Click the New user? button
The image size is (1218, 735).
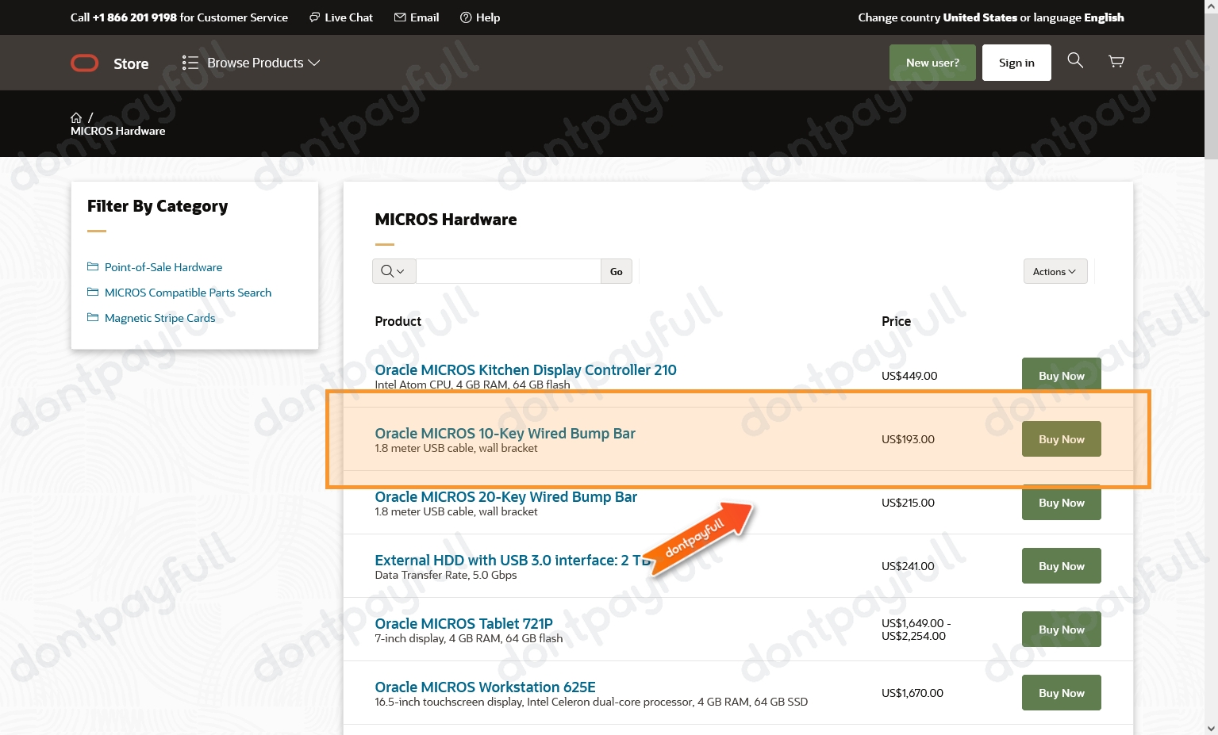click(x=932, y=63)
